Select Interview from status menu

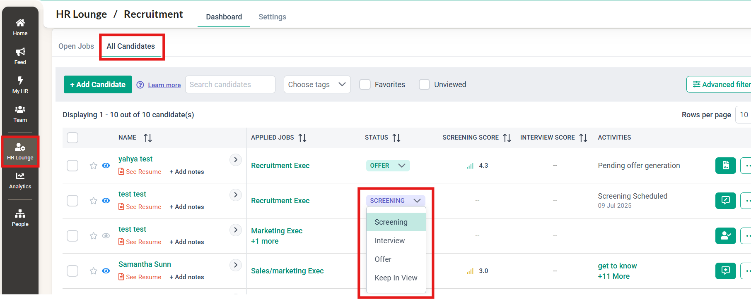pyautogui.click(x=389, y=241)
